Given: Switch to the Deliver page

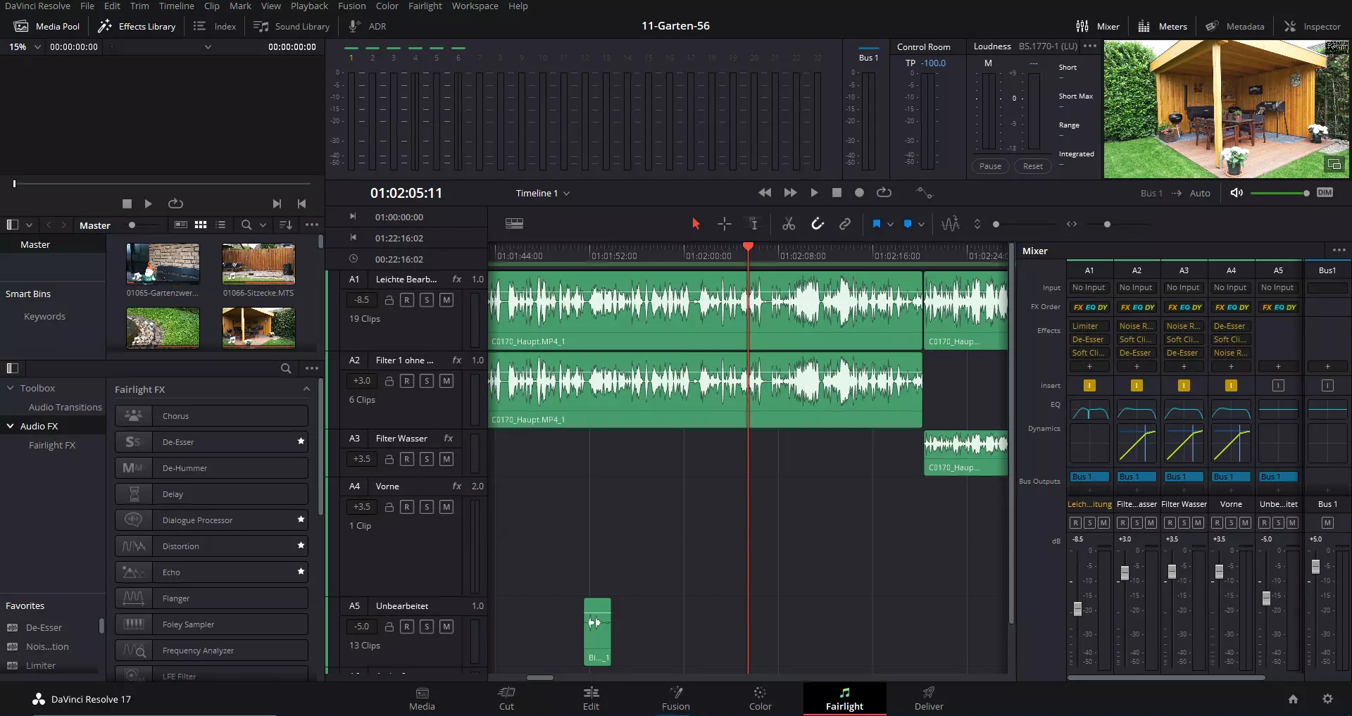Looking at the screenshot, I should tap(929, 699).
